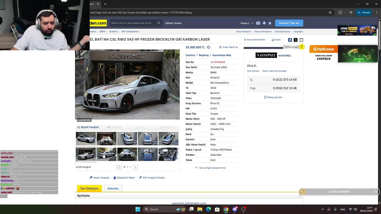Open notifications bell in site header
The width and height of the screenshot is (381, 214).
pyautogui.click(x=264, y=23)
